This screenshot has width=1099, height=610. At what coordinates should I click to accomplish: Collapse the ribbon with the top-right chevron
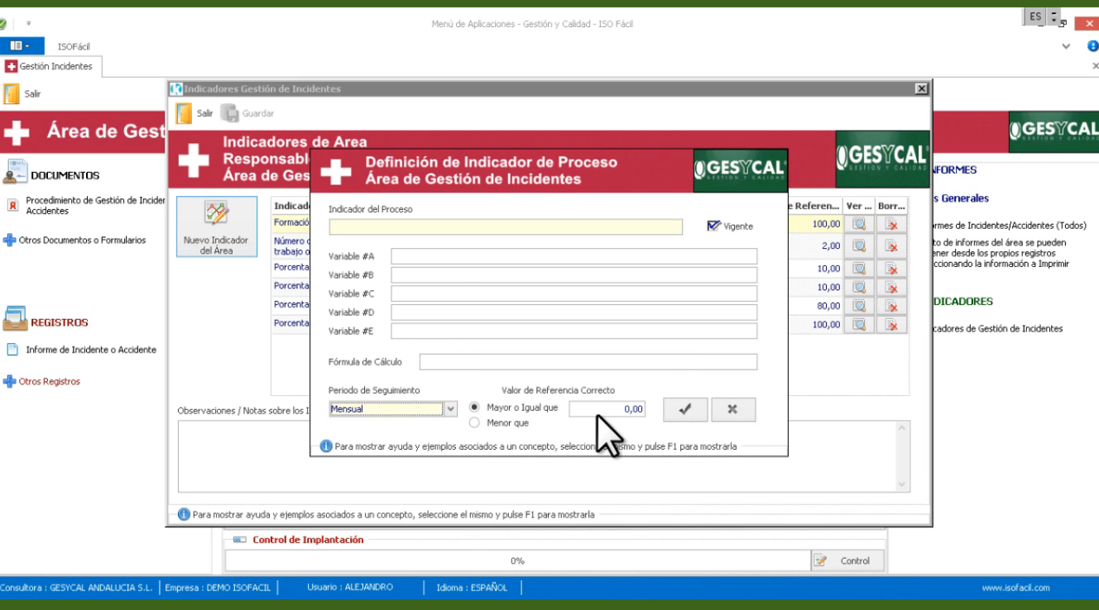tap(1066, 46)
